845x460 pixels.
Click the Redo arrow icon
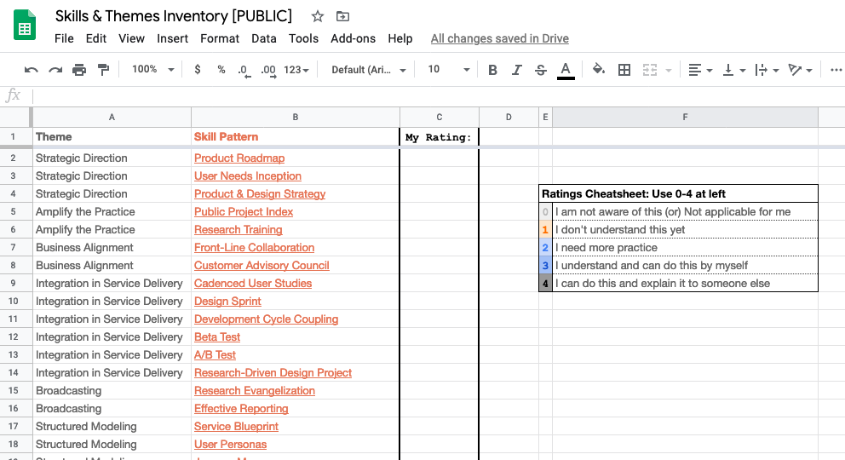coord(55,70)
